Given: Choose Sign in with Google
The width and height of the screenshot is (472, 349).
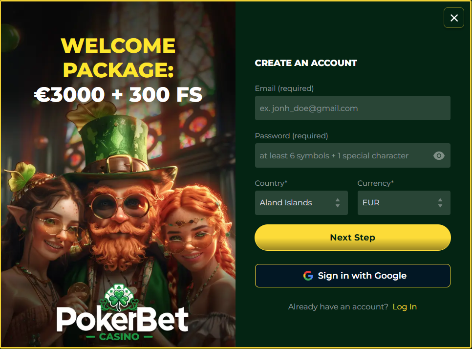Looking at the screenshot, I should pyautogui.click(x=352, y=276).
